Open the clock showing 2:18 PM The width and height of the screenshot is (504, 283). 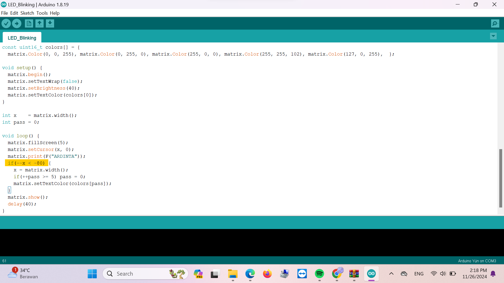click(475, 274)
